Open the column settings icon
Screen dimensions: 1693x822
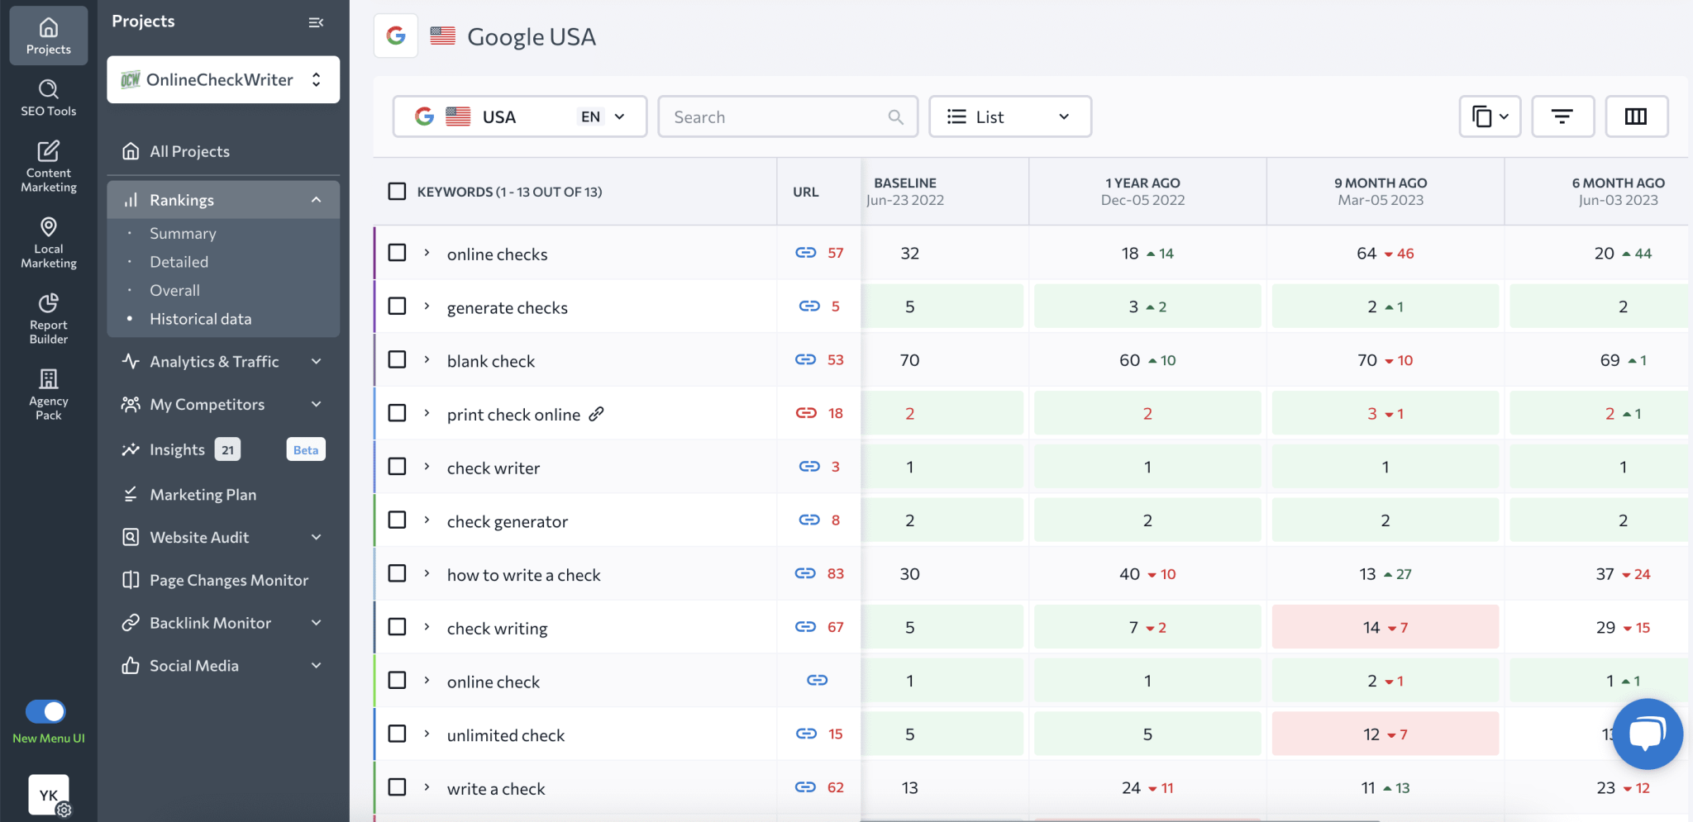(x=1636, y=116)
